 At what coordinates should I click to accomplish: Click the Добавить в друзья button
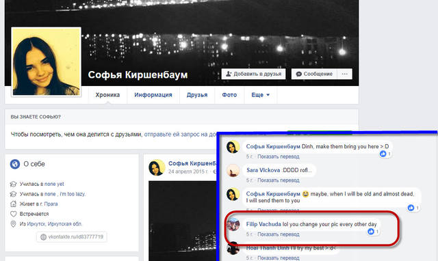click(253, 74)
